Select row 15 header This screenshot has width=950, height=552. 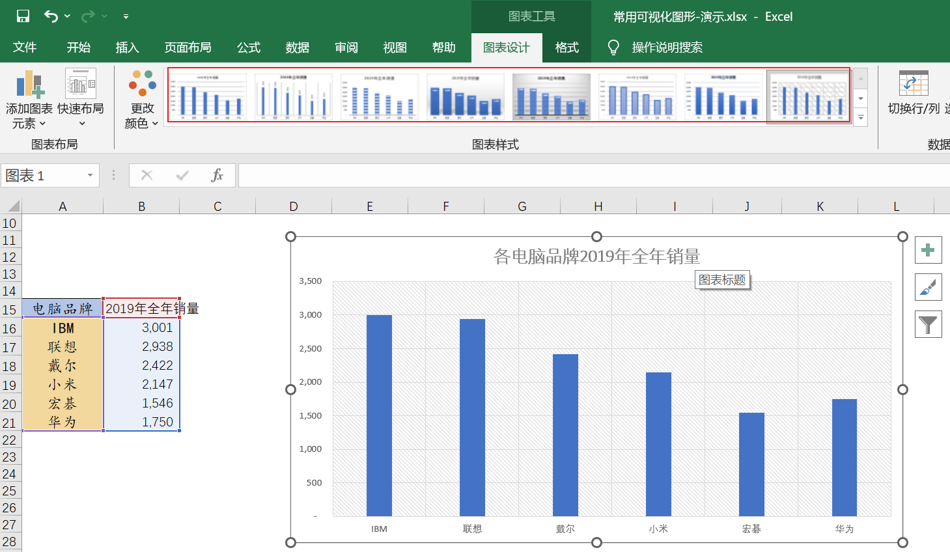(x=10, y=309)
